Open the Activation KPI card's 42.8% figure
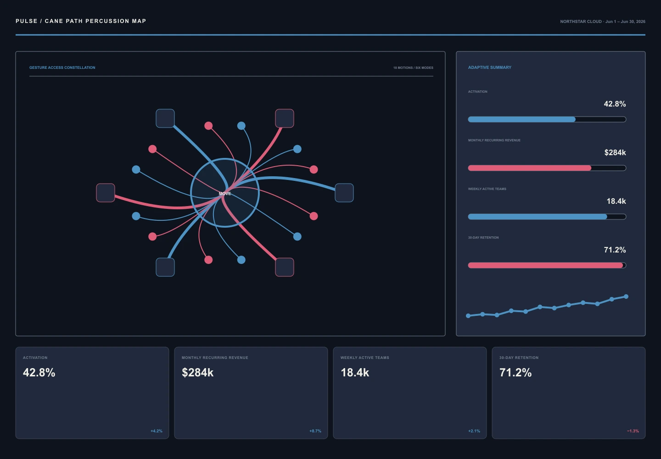Screen dimensions: 661x459 39,373
